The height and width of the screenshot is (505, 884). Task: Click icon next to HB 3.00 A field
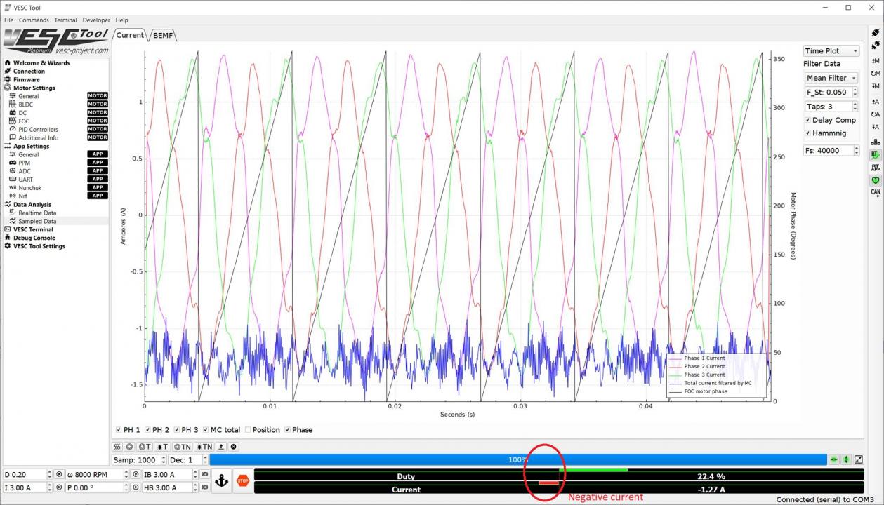(204, 487)
